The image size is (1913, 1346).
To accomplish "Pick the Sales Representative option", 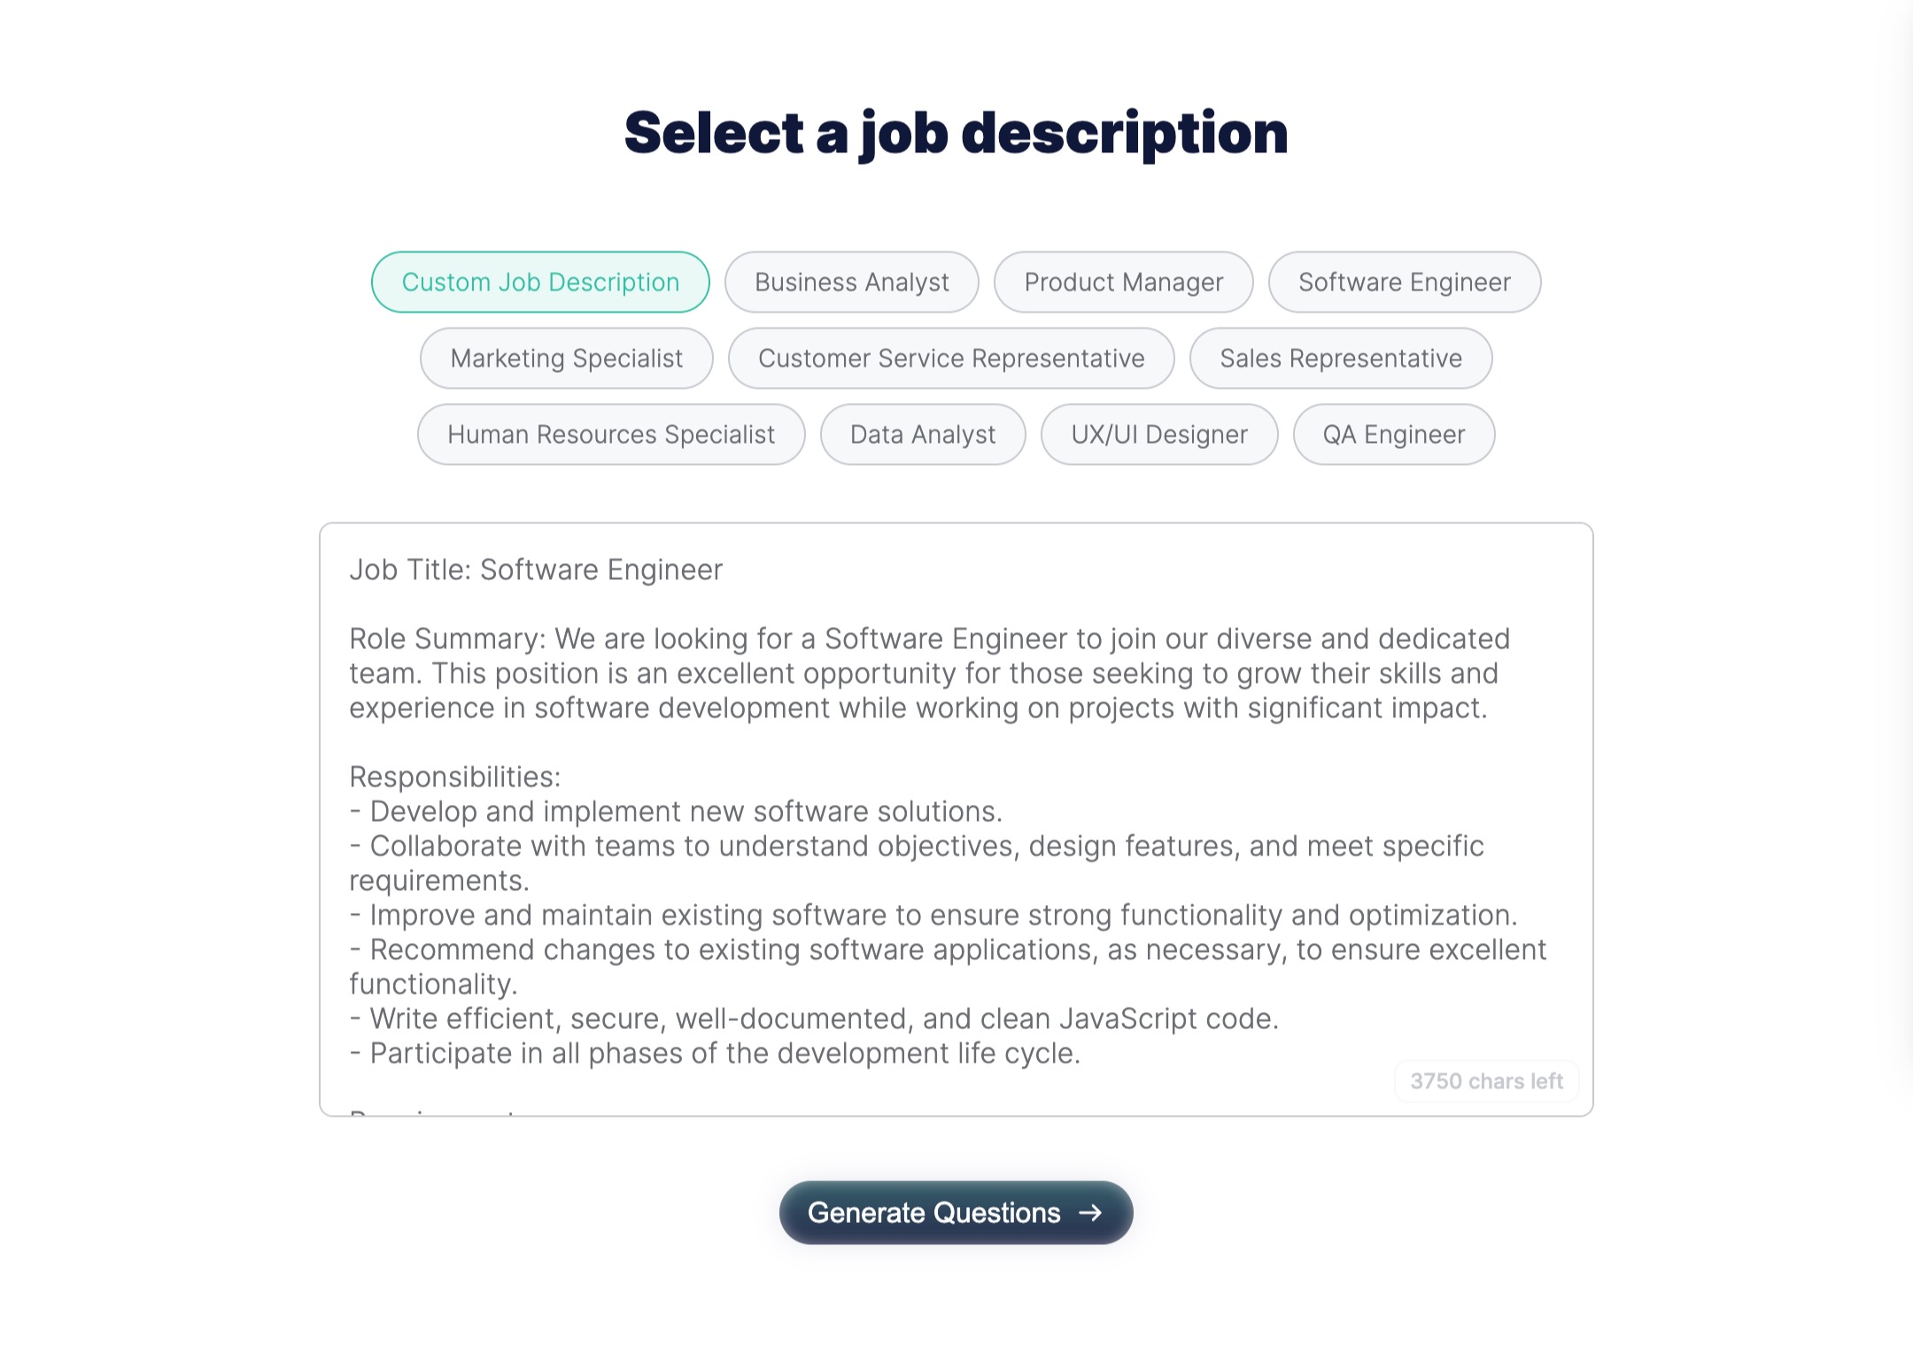I will click(1341, 358).
